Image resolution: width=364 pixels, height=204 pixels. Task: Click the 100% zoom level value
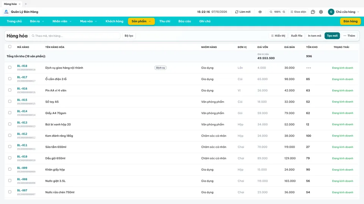278,12
